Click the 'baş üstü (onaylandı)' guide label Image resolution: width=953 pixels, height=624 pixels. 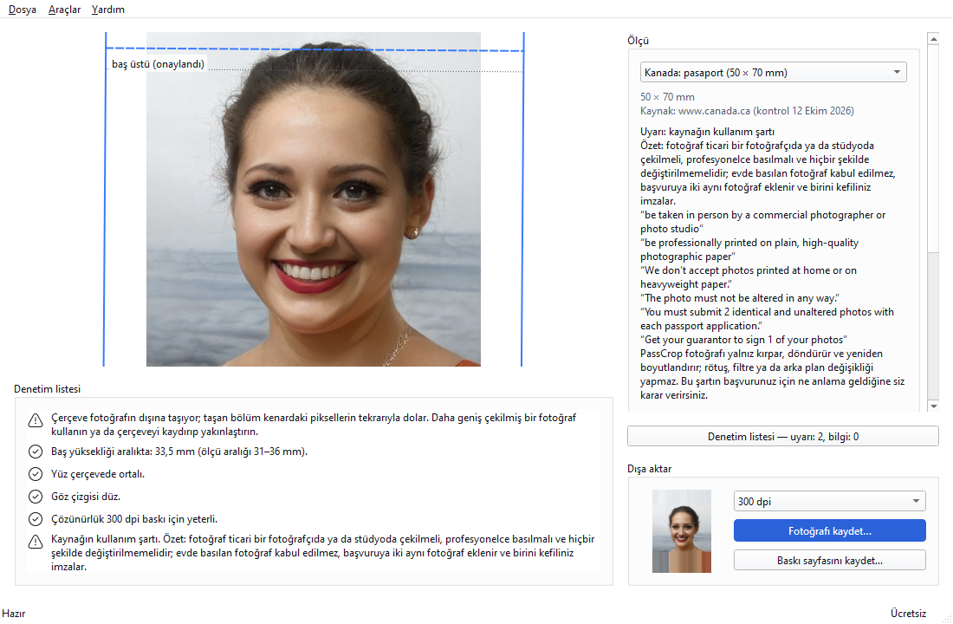[158, 64]
